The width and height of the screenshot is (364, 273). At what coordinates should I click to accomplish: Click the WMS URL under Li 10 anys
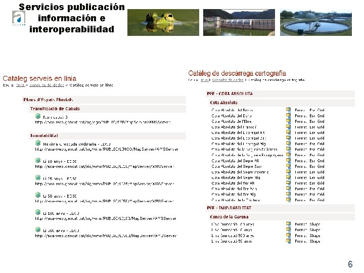point(105,166)
